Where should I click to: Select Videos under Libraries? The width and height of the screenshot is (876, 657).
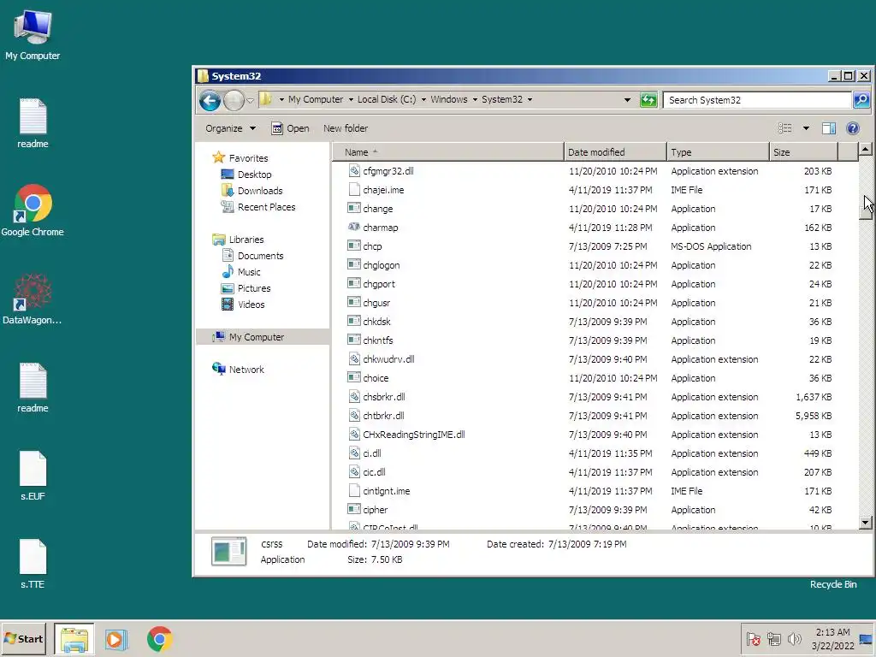tap(243, 304)
